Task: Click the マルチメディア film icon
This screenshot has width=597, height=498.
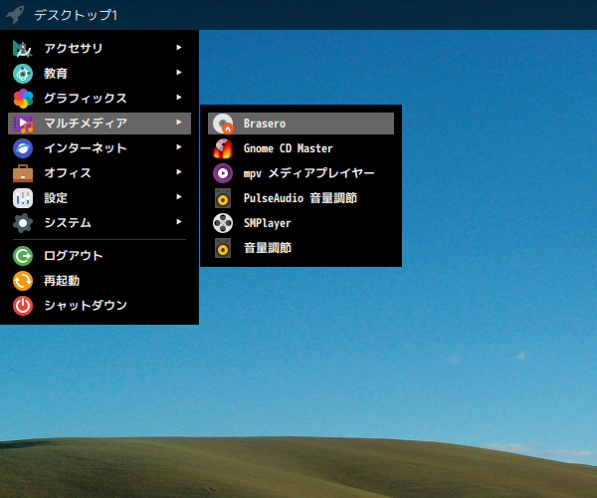Action: (x=23, y=124)
